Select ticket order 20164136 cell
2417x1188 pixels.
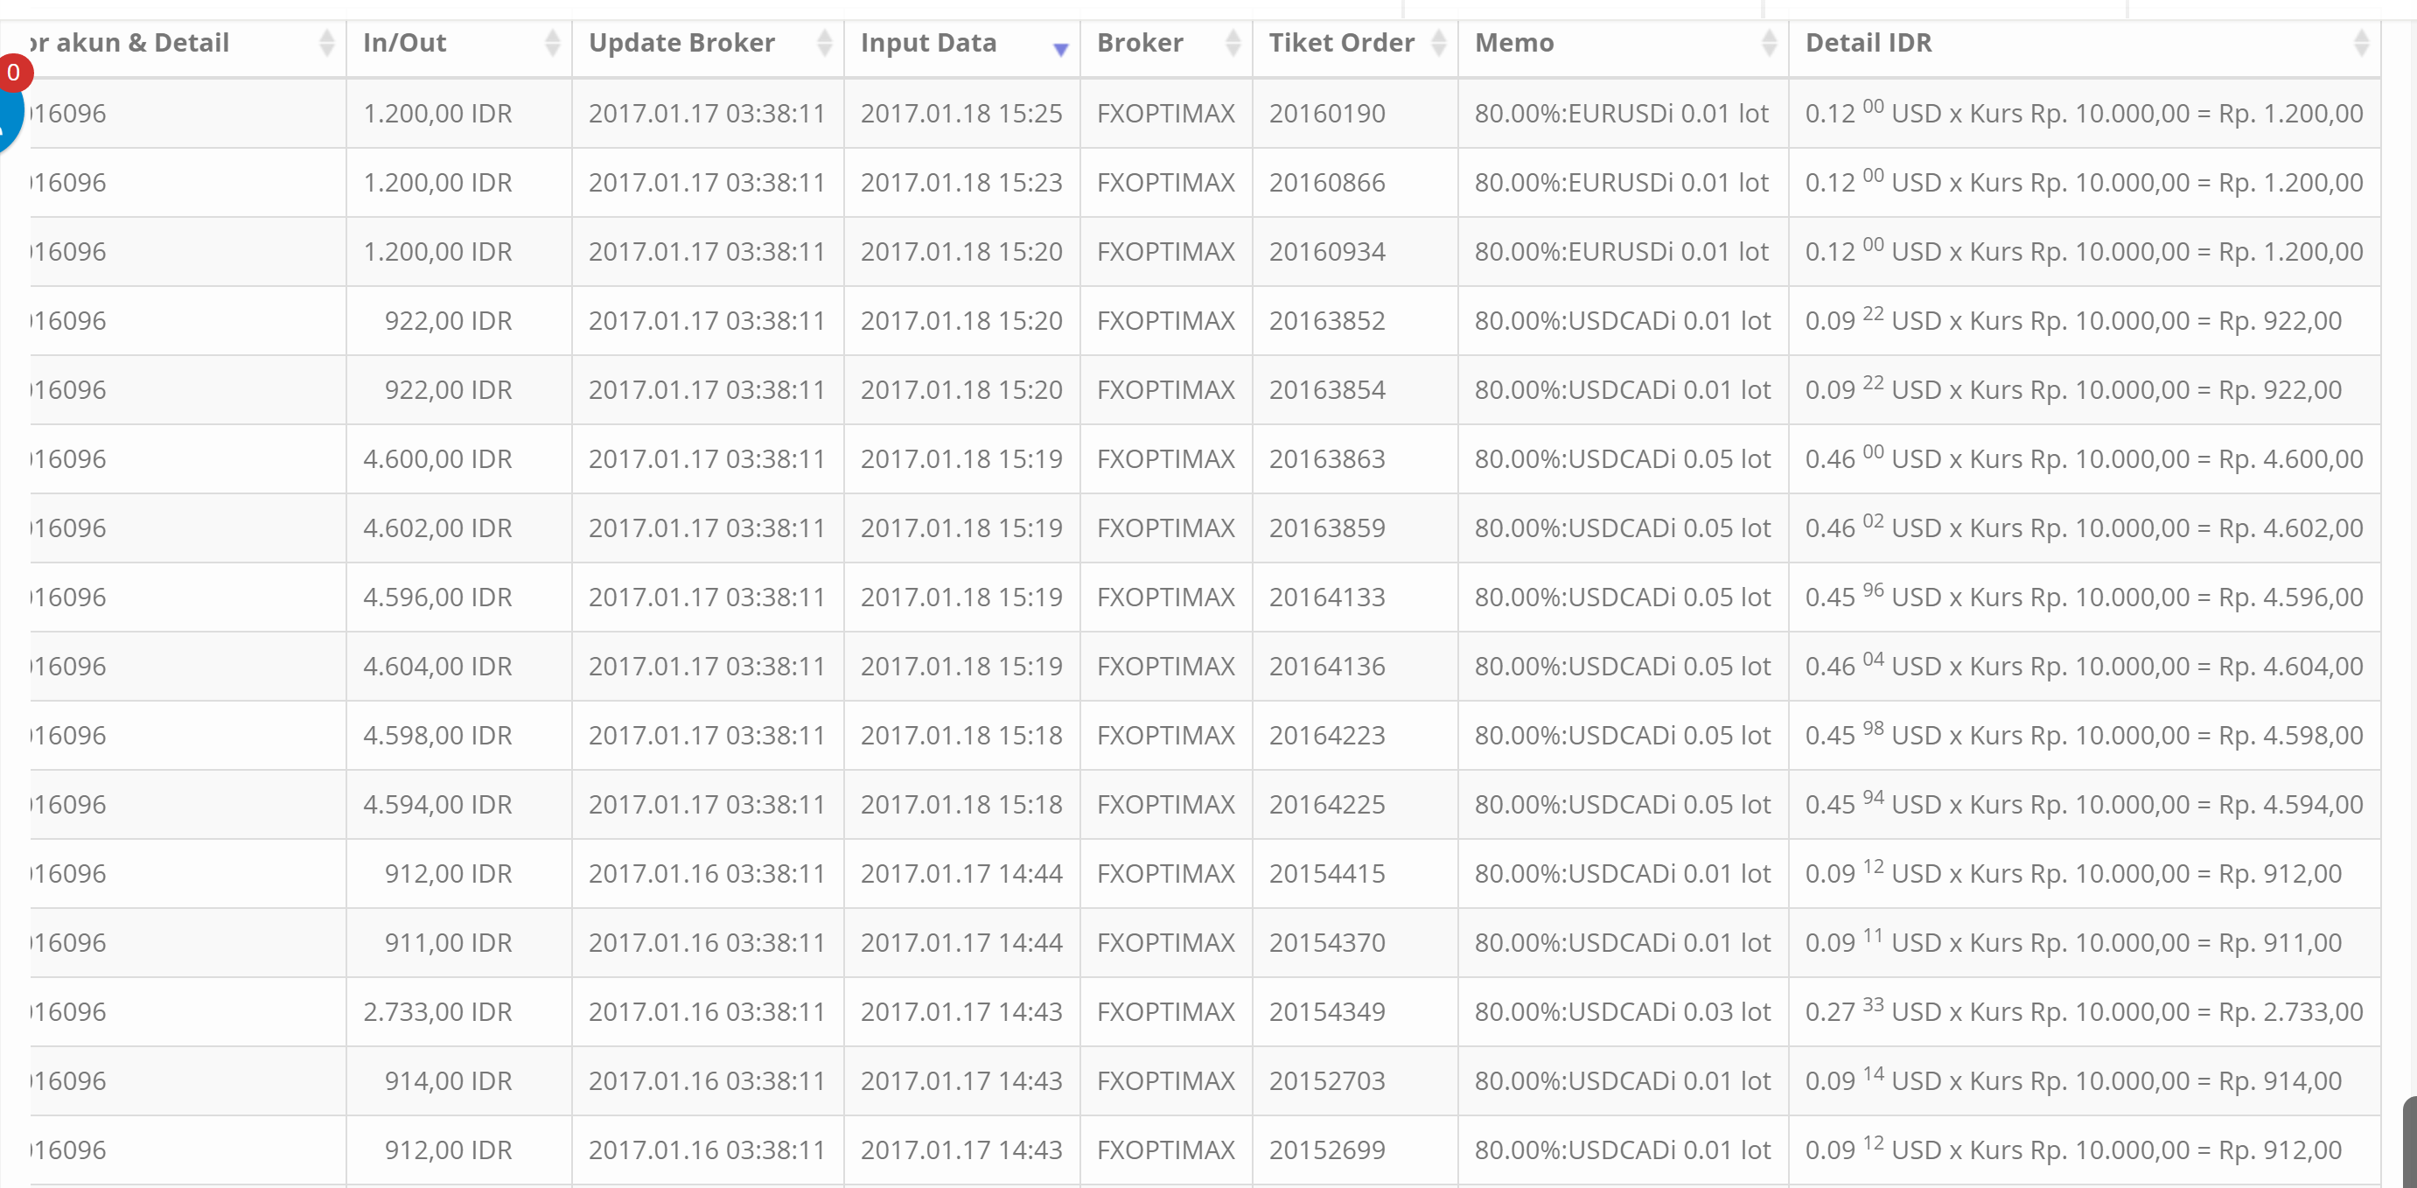pyautogui.click(x=1356, y=667)
